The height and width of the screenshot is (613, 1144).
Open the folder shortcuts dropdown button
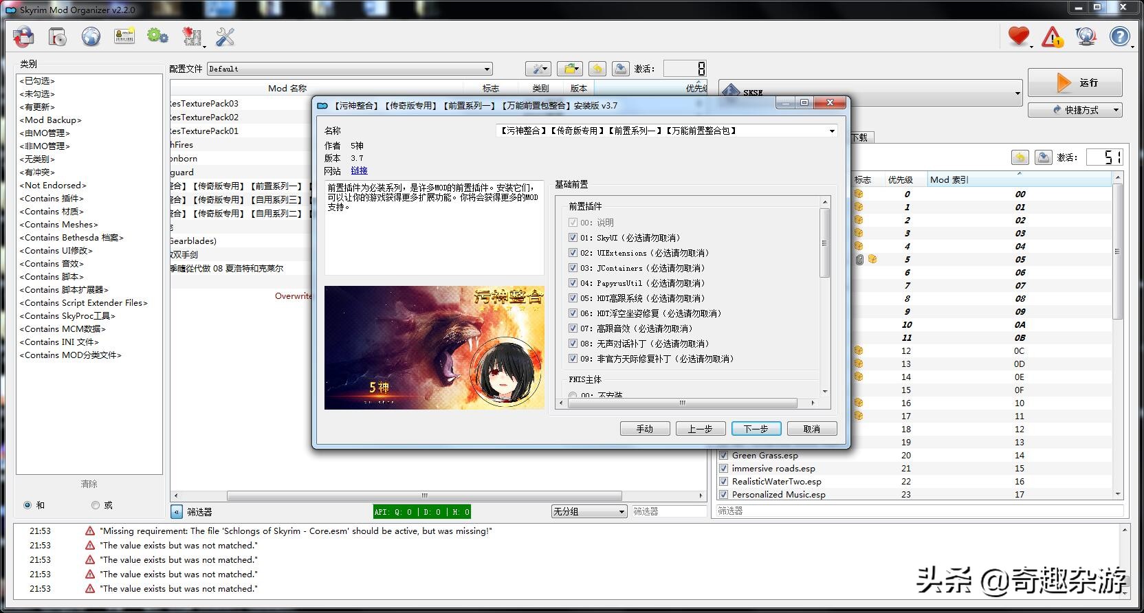point(570,69)
